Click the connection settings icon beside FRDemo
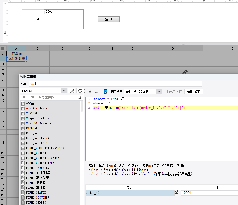 72,91
